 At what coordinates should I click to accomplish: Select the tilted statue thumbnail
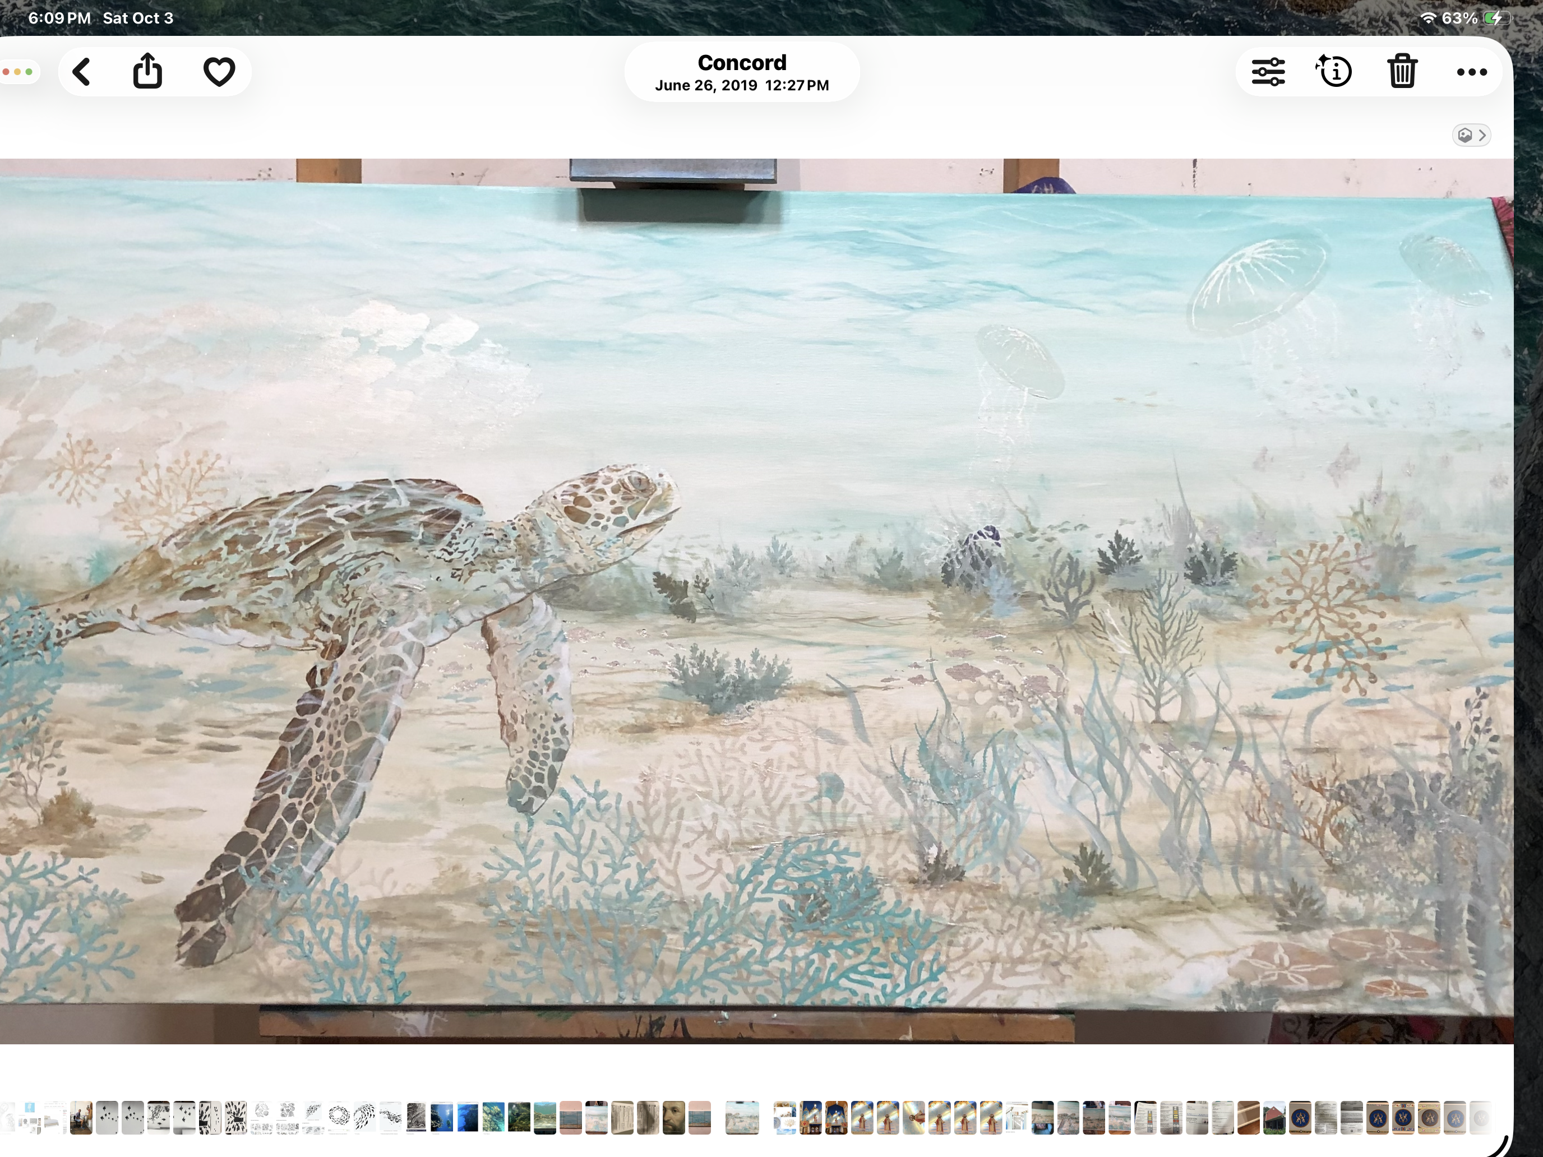pyautogui.click(x=914, y=1118)
